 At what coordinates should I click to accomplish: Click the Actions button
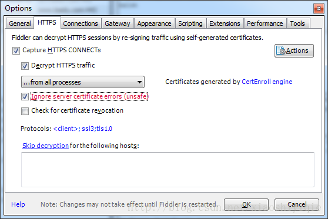(294, 50)
